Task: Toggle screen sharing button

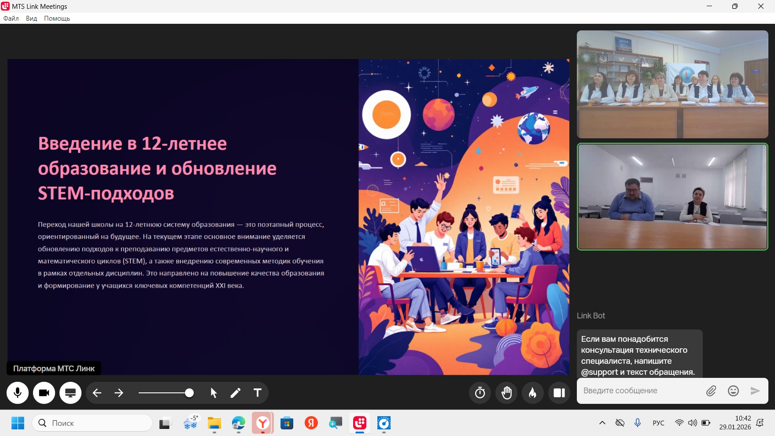Action: pos(70,393)
